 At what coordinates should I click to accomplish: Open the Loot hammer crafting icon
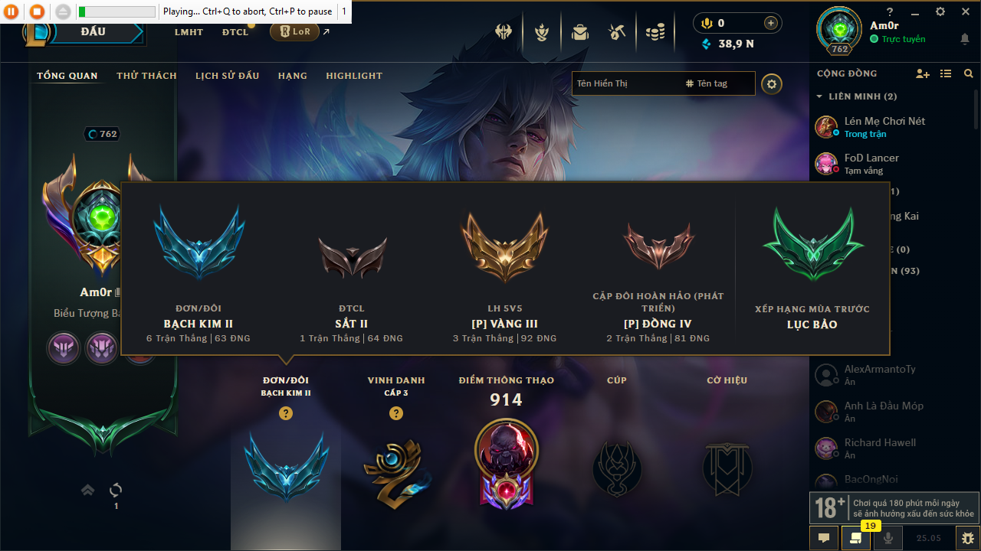(x=618, y=33)
